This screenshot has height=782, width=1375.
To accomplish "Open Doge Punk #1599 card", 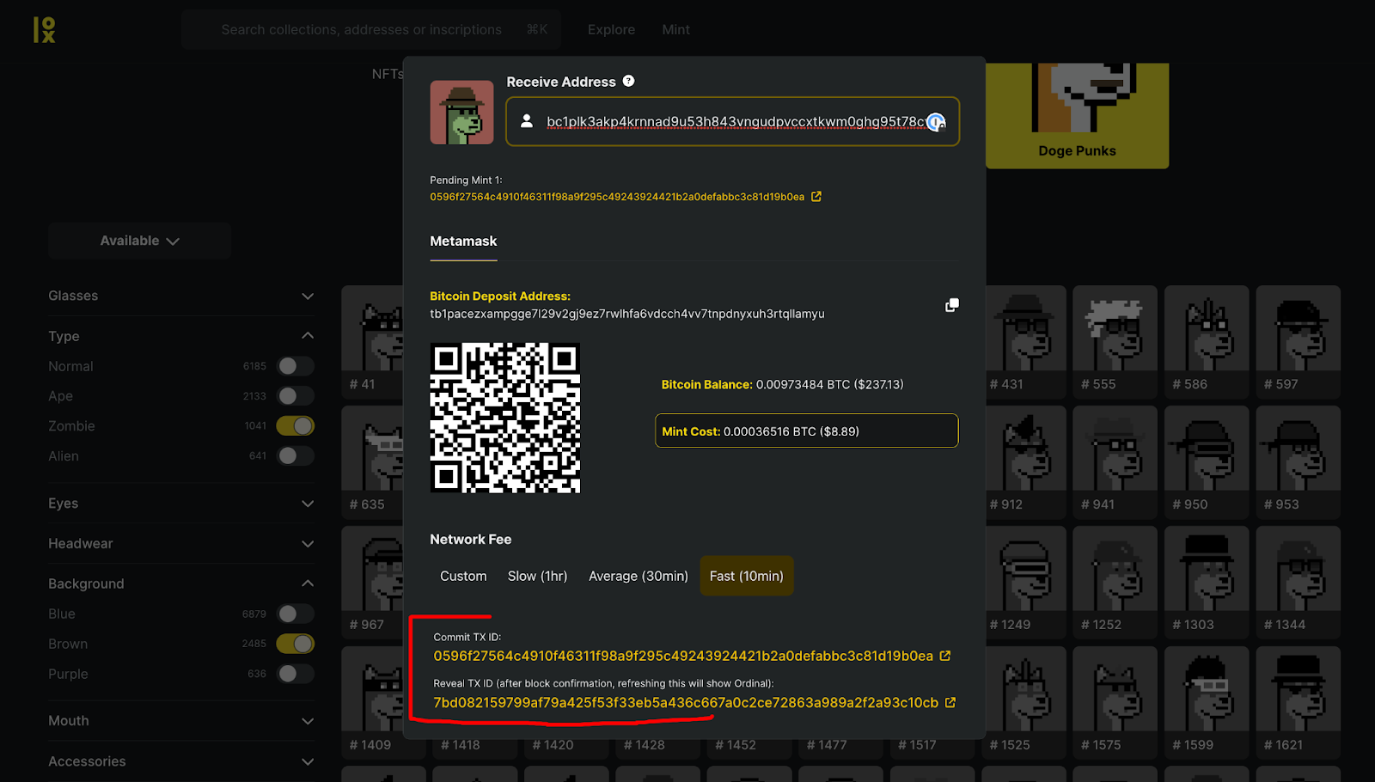I will tap(1207, 702).
